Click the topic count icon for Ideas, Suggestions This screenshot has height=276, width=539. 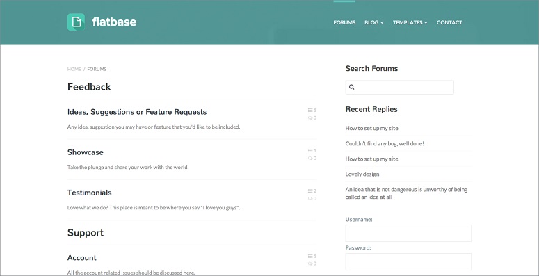click(x=310, y=111)
